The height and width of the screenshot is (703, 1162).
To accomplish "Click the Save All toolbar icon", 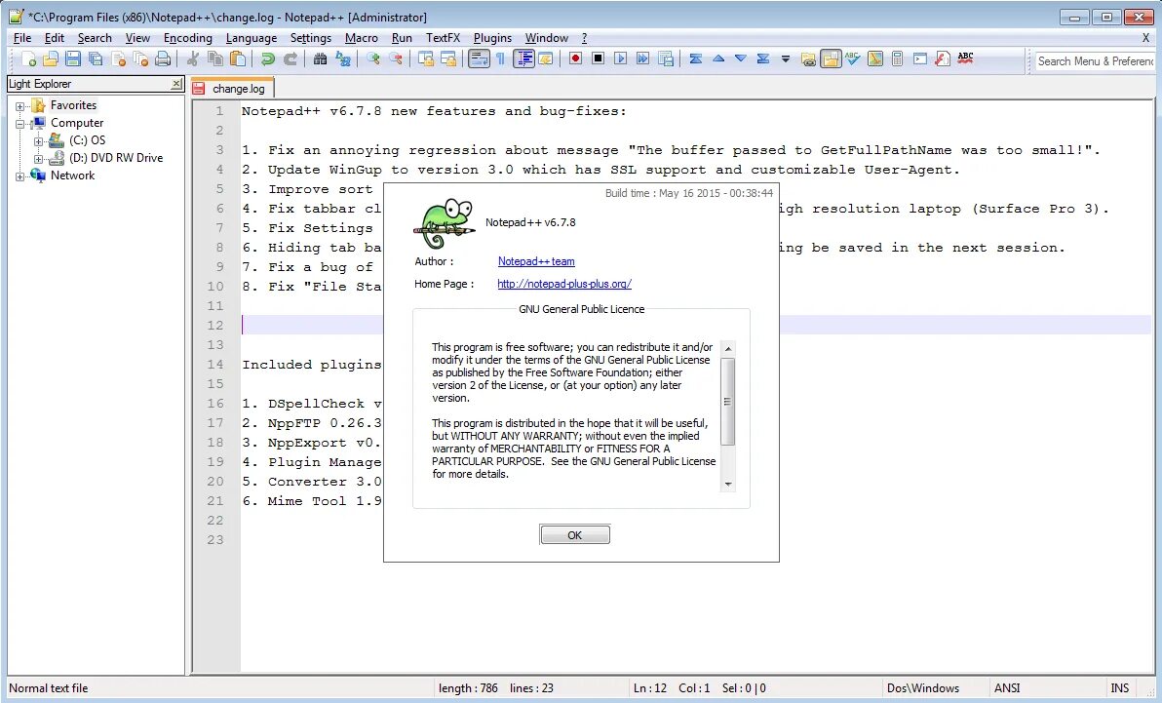I will (96, 59).
